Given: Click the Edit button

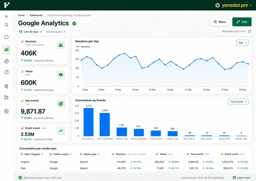Looking at the screenshot, I should pyautogui.click(x=242, y=22).
